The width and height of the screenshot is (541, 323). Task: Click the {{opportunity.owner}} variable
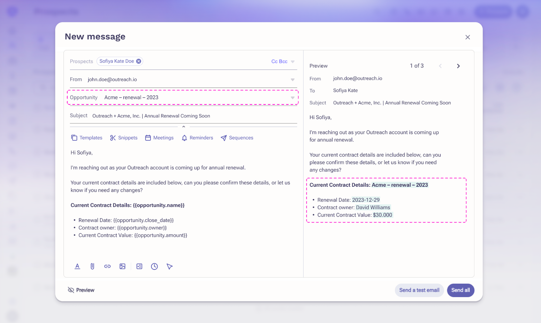click(142, 228)
